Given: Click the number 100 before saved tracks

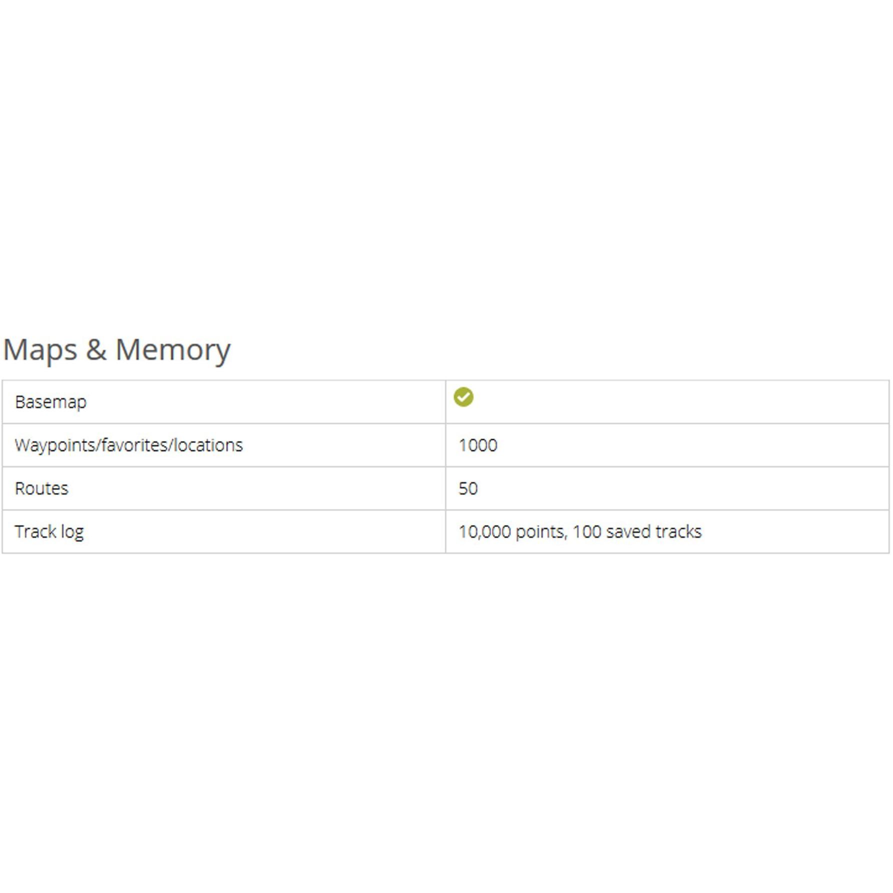Looking at the screenshot, I should click(586, 532).
